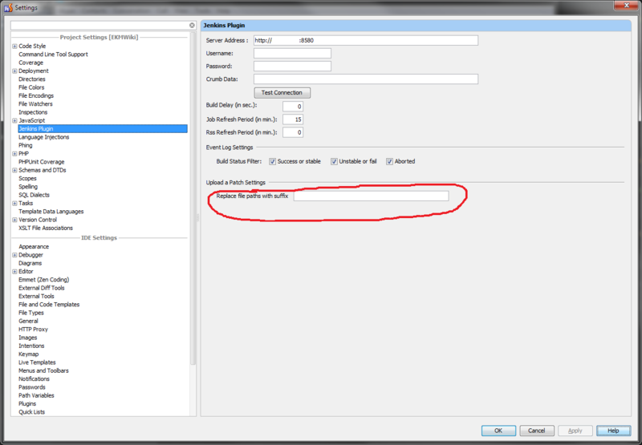
Task: Toggle the Success or stable checkbox
Action: [x=272, y=161]
